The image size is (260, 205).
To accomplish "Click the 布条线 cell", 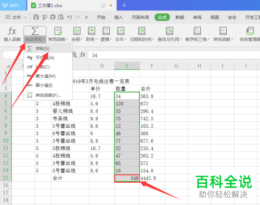I will click(70, 118).
